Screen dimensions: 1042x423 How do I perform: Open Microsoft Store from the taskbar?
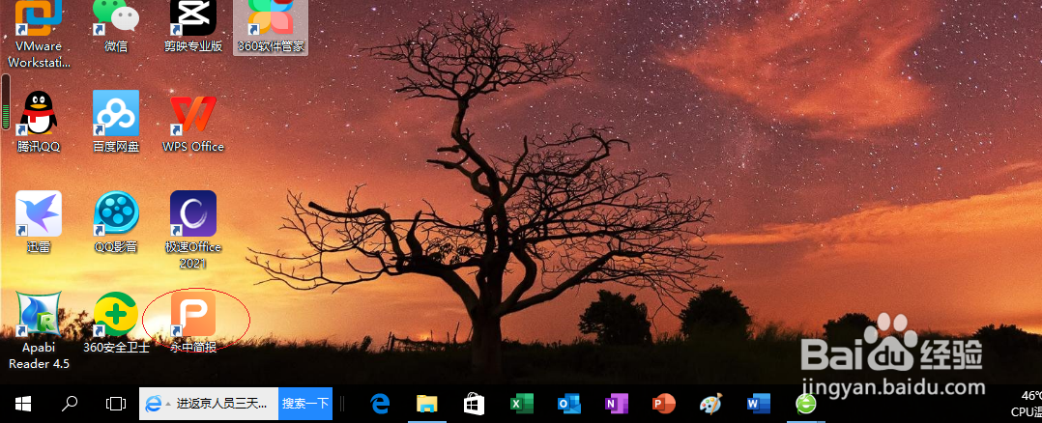[474, 403]
